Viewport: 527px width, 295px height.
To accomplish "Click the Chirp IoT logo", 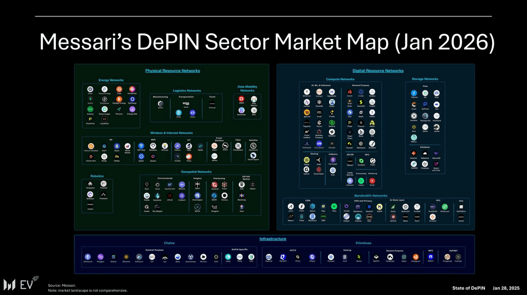I will 189,156.
